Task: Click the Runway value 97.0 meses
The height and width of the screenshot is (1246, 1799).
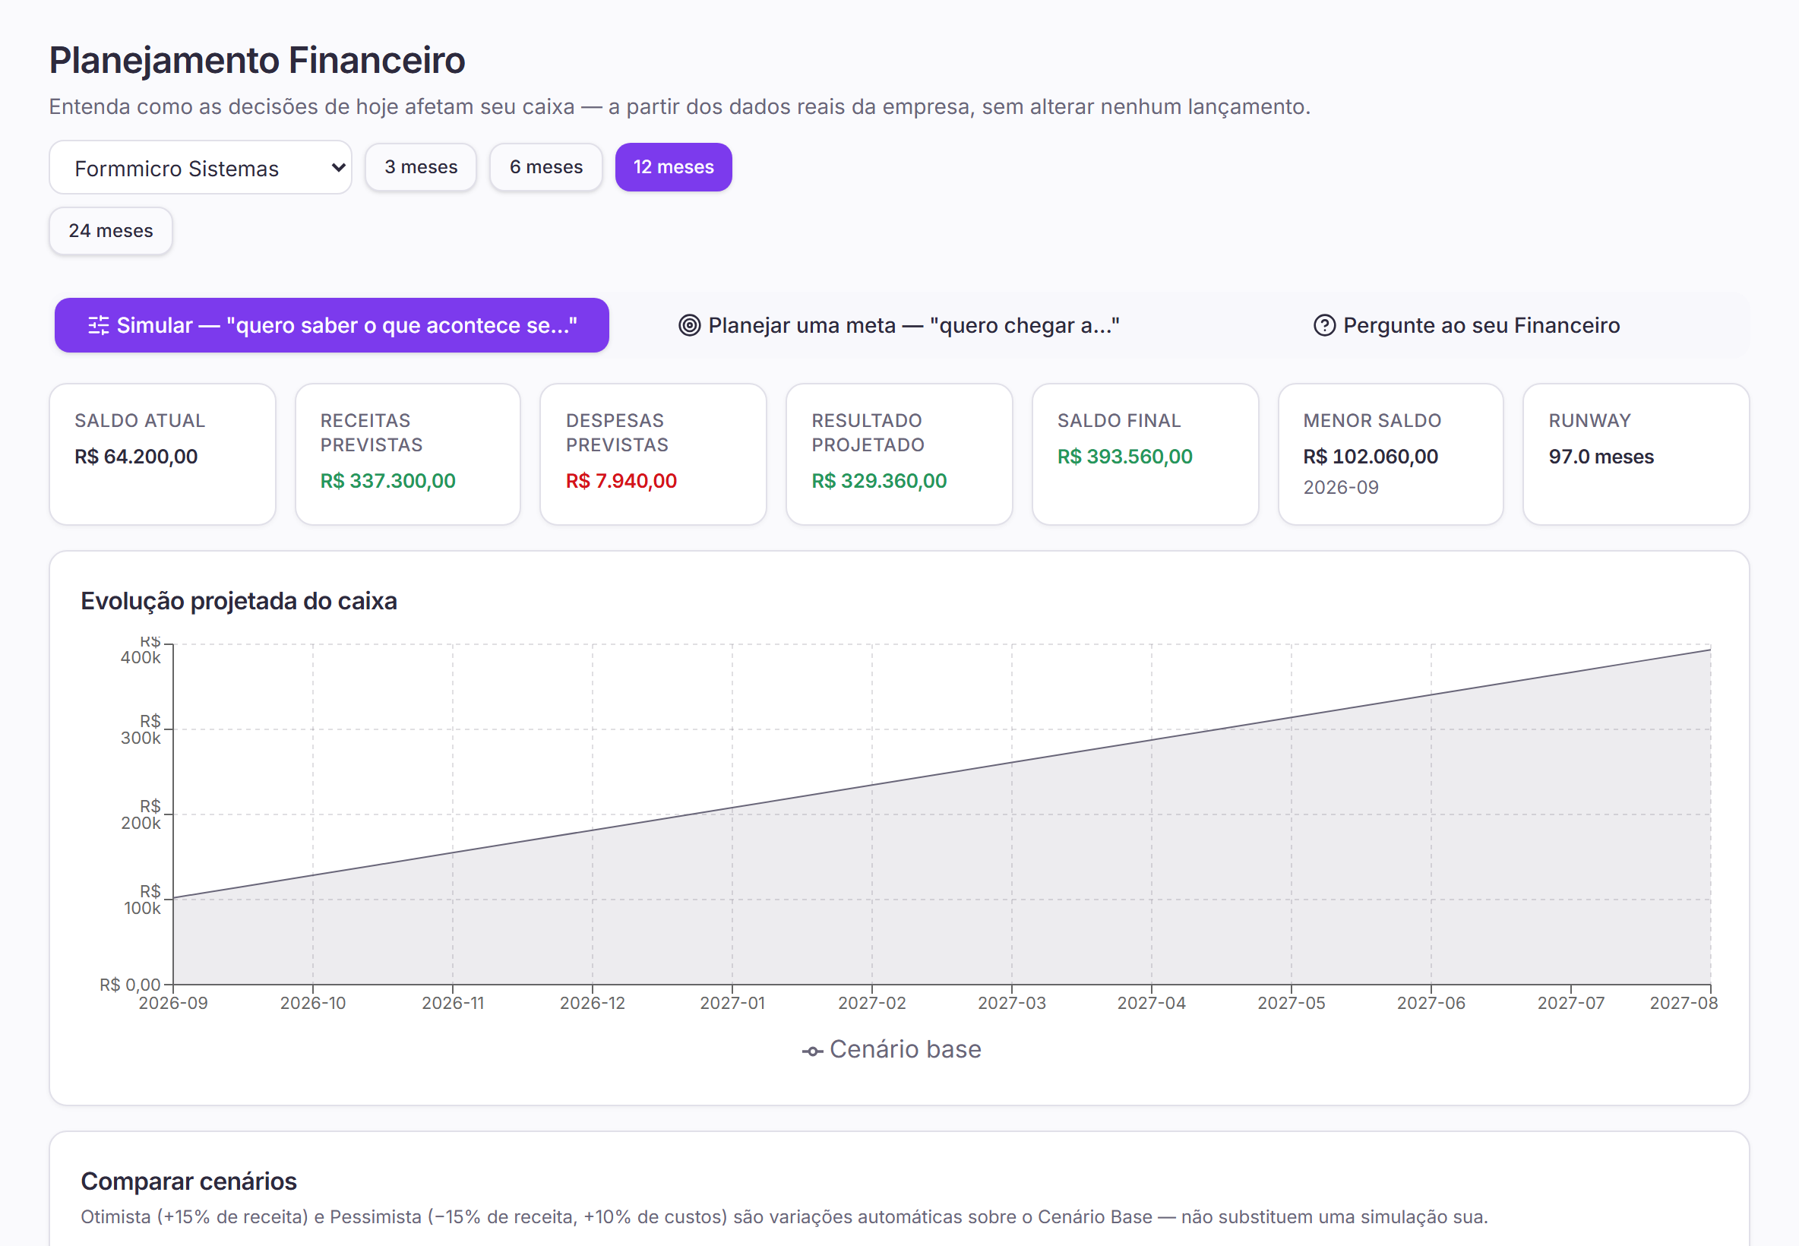Action: (x=1601, y=457)
